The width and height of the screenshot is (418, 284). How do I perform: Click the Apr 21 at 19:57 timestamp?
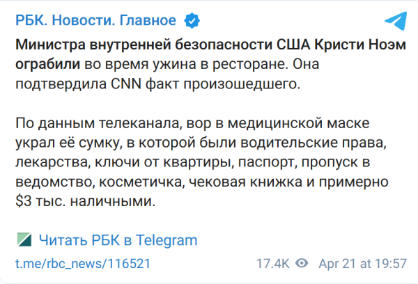coord(362,265)
